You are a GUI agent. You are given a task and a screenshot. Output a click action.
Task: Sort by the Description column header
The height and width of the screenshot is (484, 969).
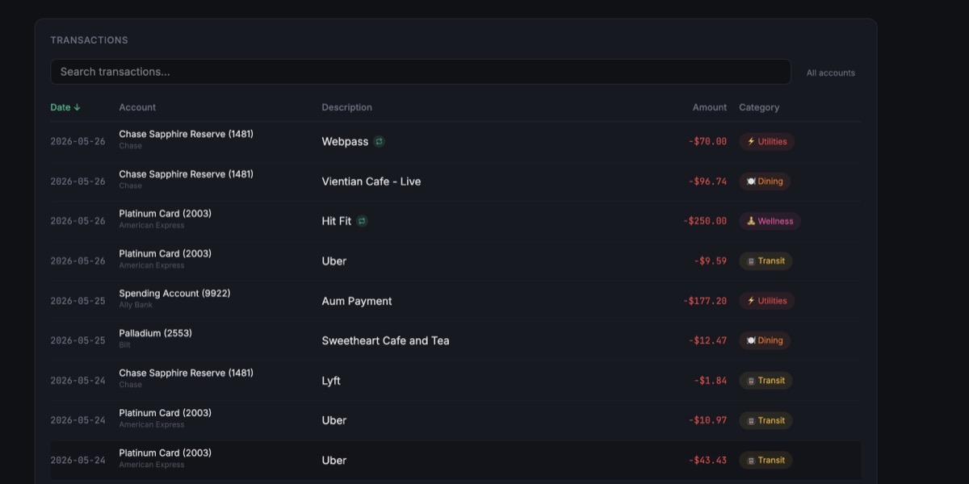347,107
